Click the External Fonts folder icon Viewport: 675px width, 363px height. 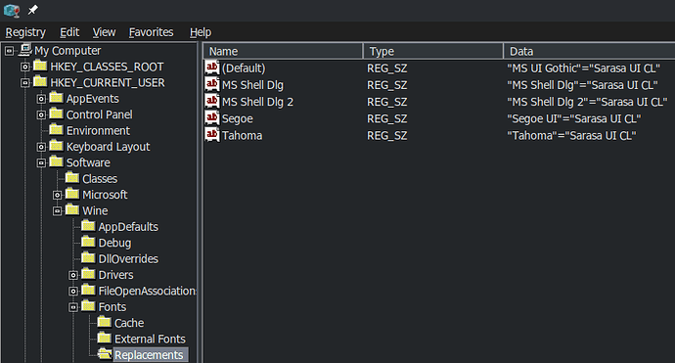coord(104,338)
